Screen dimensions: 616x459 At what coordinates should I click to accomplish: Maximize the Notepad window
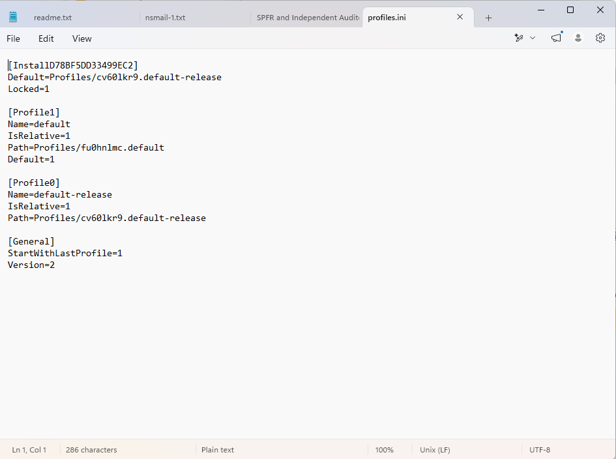pos(570,10)
